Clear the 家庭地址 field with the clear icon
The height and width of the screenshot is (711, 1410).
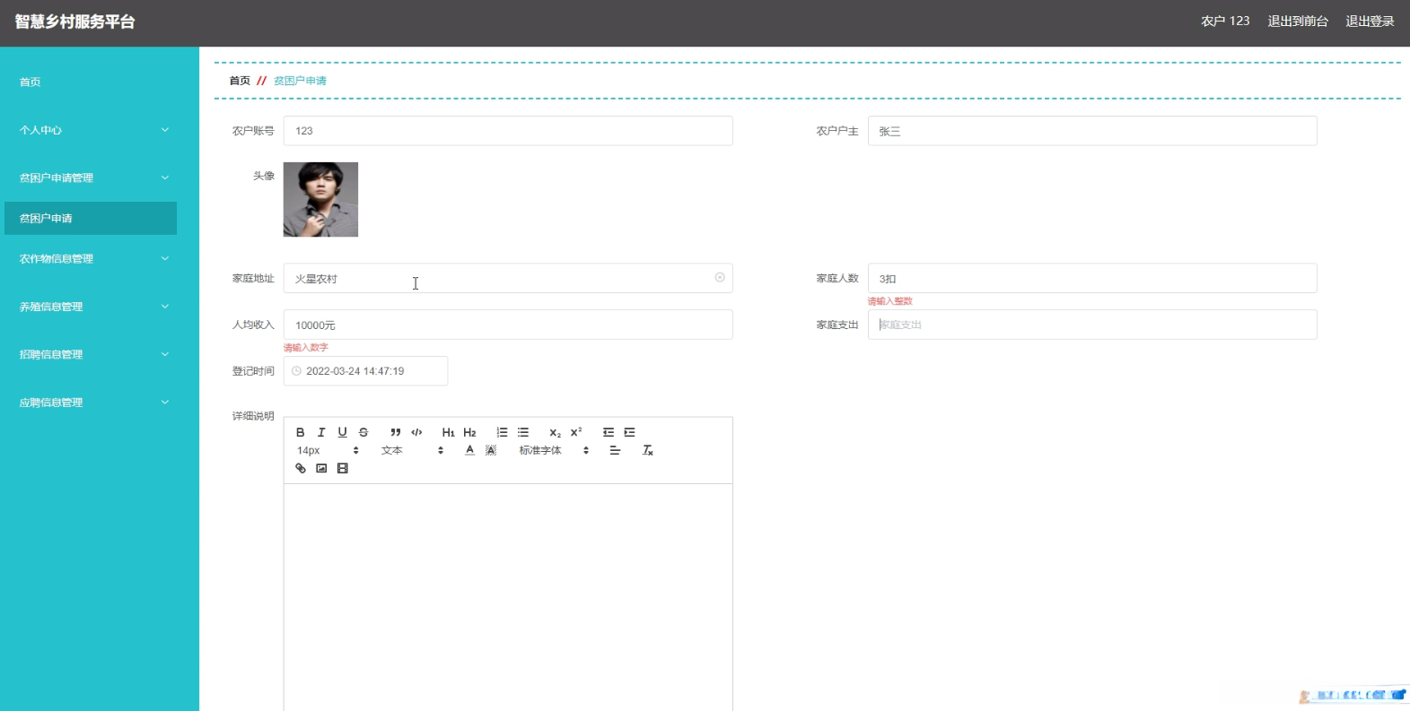[x=720, y=278]
